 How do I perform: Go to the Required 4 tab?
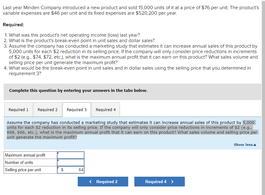[106, 110]
